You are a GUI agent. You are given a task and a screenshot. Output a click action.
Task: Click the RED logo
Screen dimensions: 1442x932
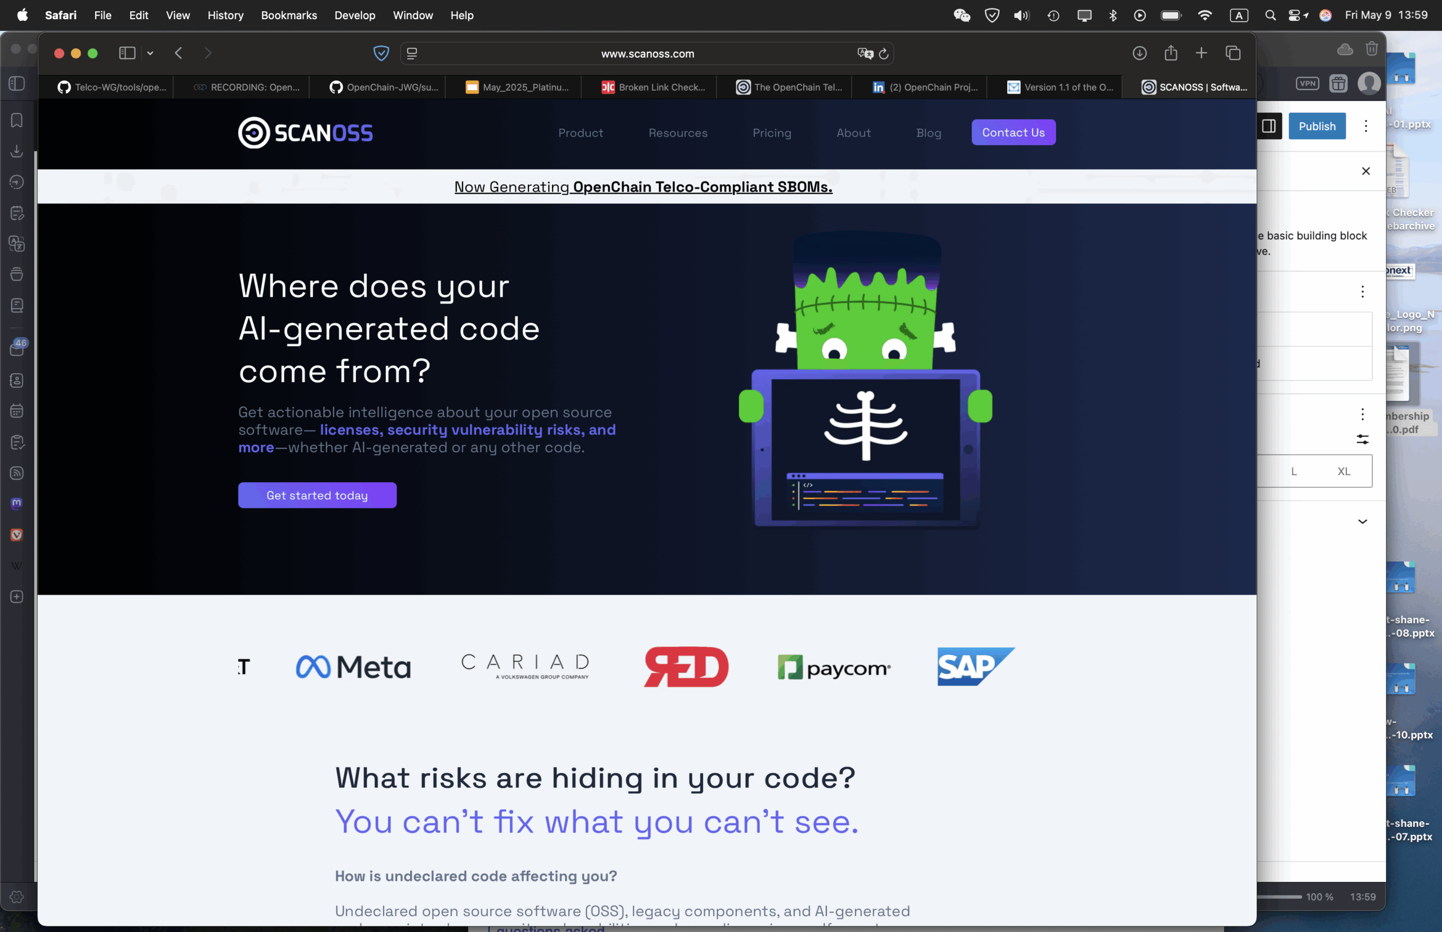click(x=686, y=666)
